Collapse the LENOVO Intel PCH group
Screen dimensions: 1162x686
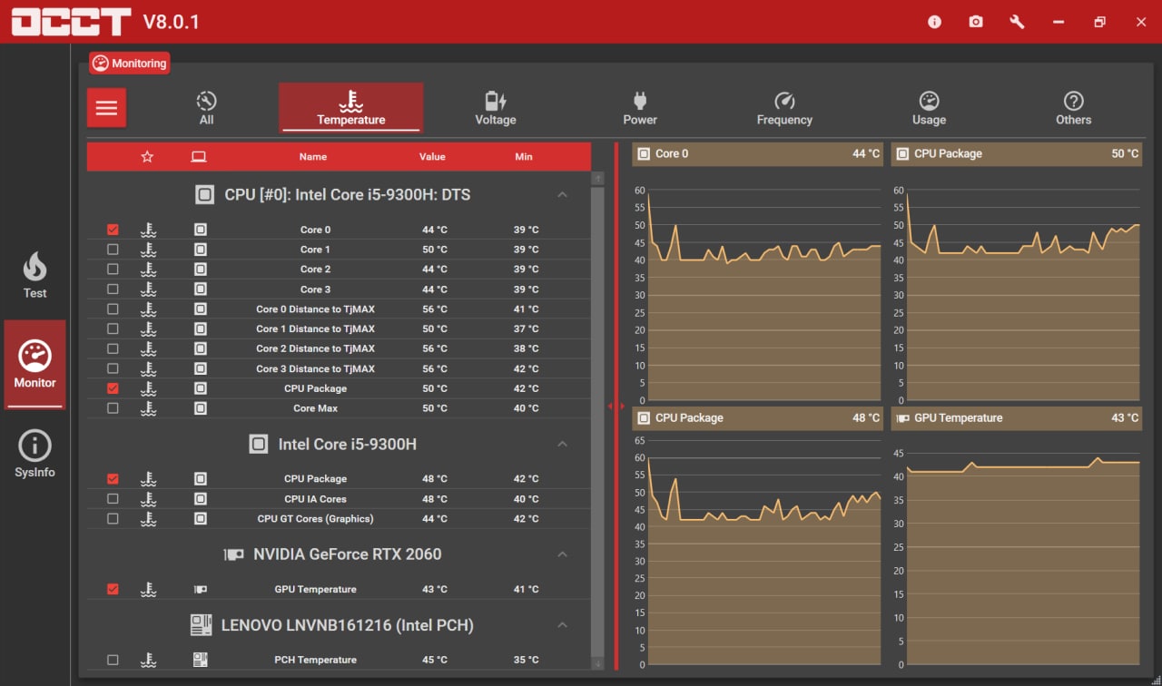click(562, 625)
